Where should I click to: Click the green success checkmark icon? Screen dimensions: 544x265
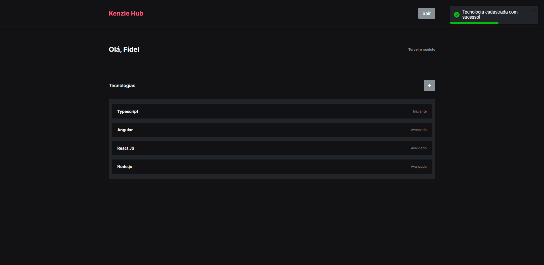coord(457,14)
